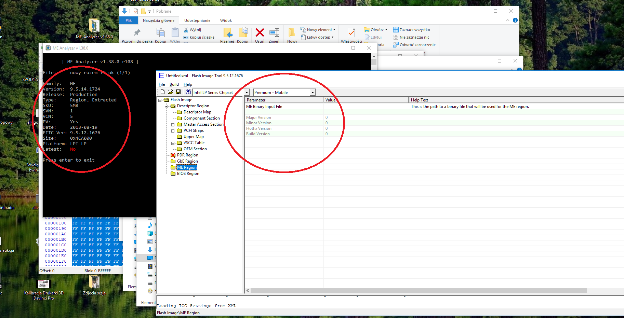Expand the PCH Straps node
The width and height of the screenshot is (624, 318).
173,131
